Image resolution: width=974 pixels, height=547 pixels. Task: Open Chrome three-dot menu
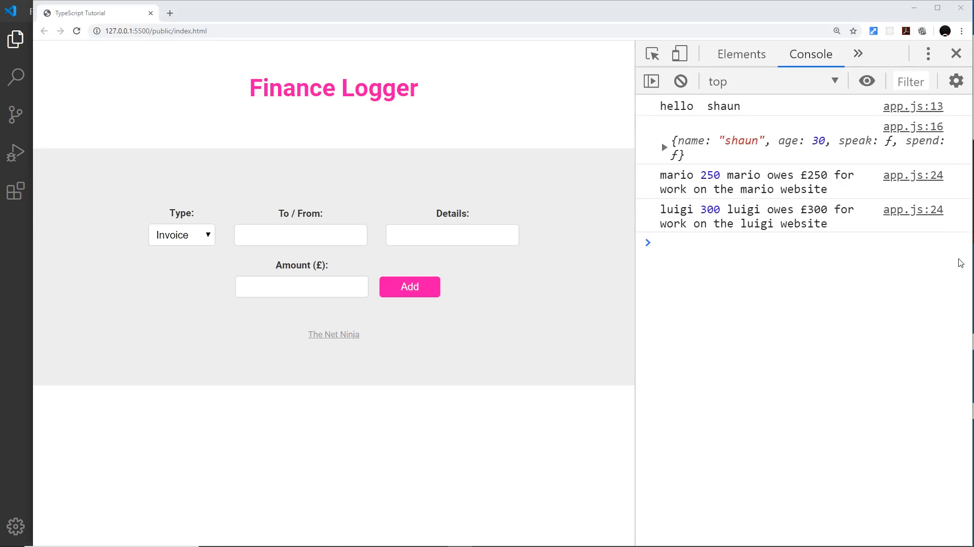pos(961,31)
